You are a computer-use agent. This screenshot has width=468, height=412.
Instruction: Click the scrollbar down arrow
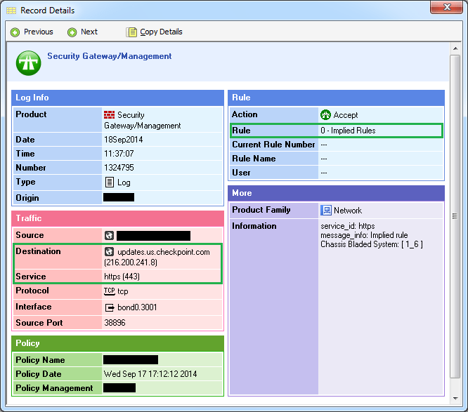pyautogui.click(x=455, y=398)
